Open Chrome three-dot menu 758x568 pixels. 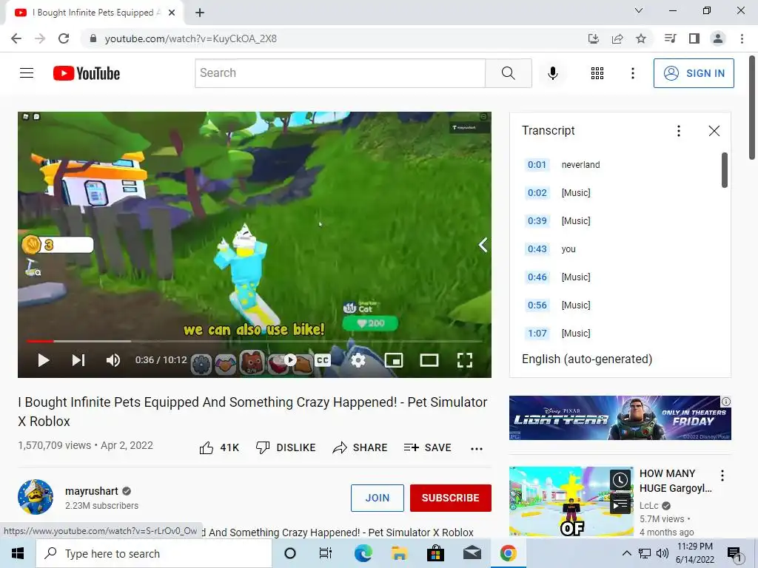pyautogui.click(x=742, y=38)
